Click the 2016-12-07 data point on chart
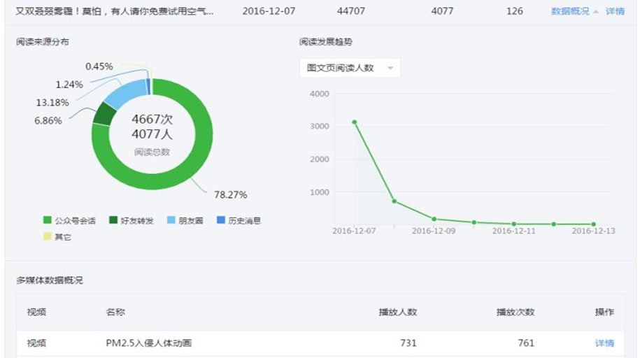 coord(355,122)
